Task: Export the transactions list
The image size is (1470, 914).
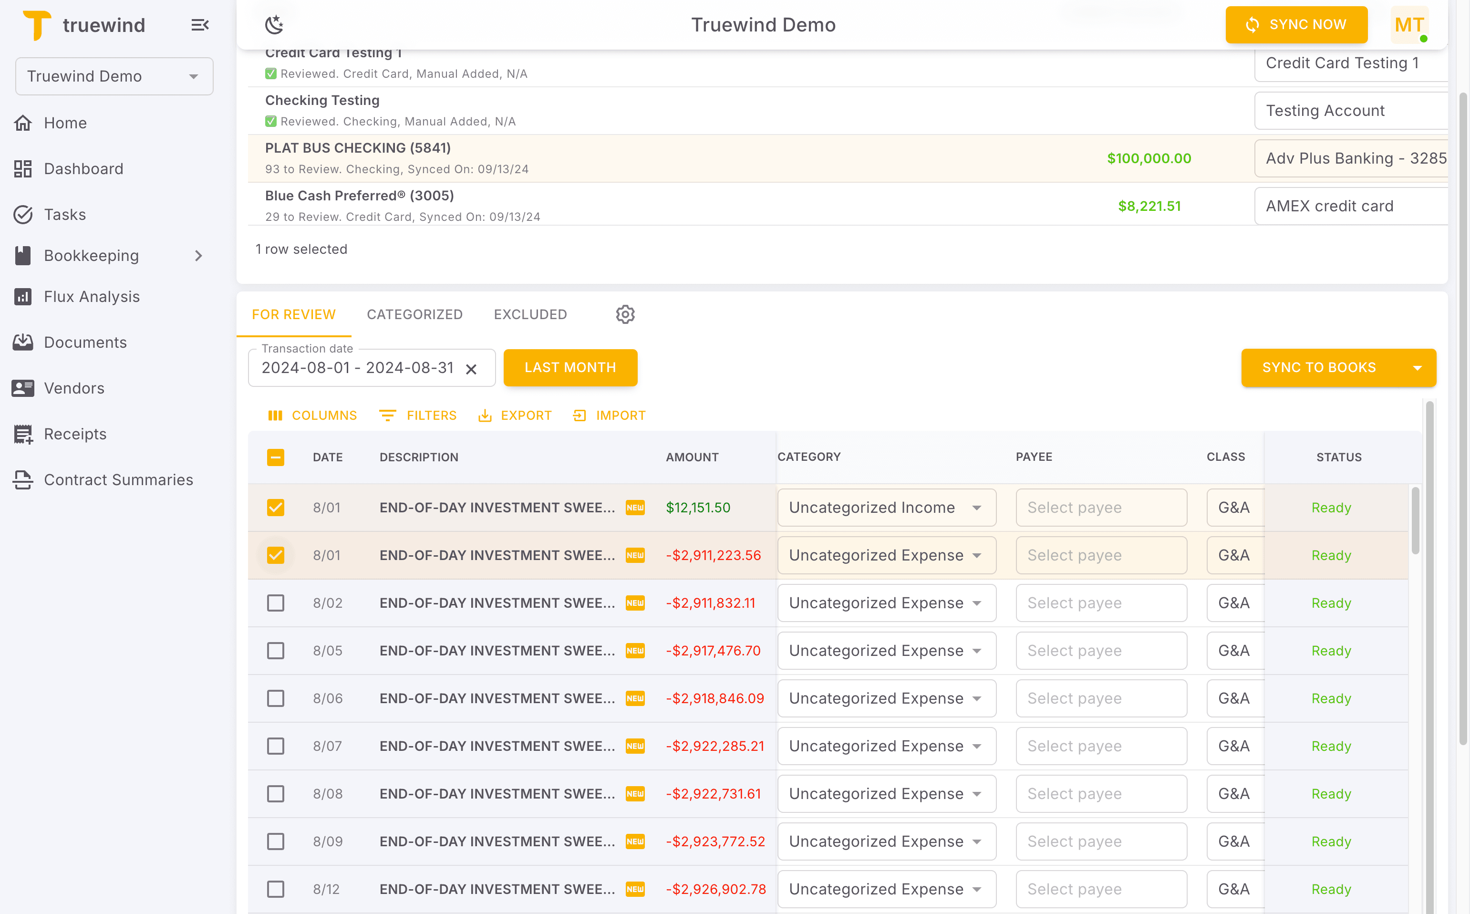Action: 514,415
